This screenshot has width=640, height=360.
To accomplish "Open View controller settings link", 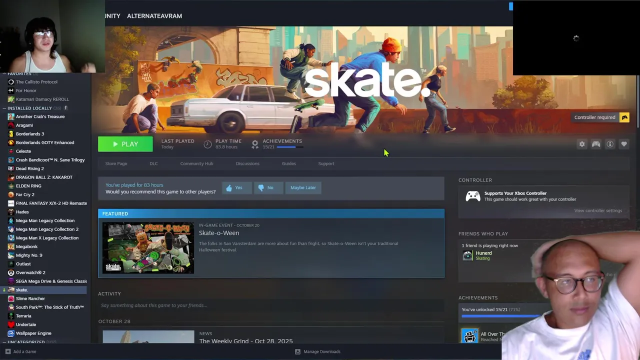I will click(598, 210).
